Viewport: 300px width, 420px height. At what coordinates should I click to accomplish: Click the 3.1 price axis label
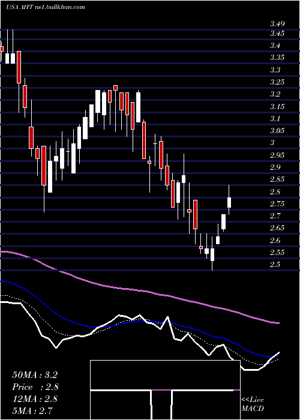tap(275, 119)
